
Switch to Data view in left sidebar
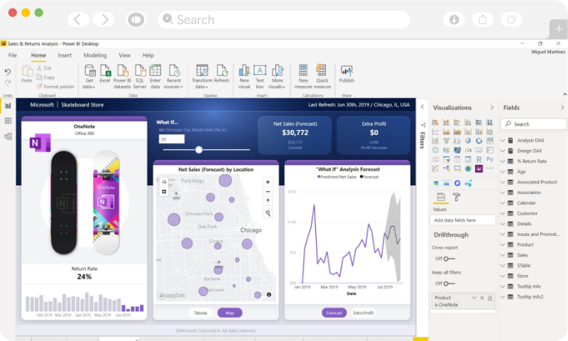coord(8,121)
